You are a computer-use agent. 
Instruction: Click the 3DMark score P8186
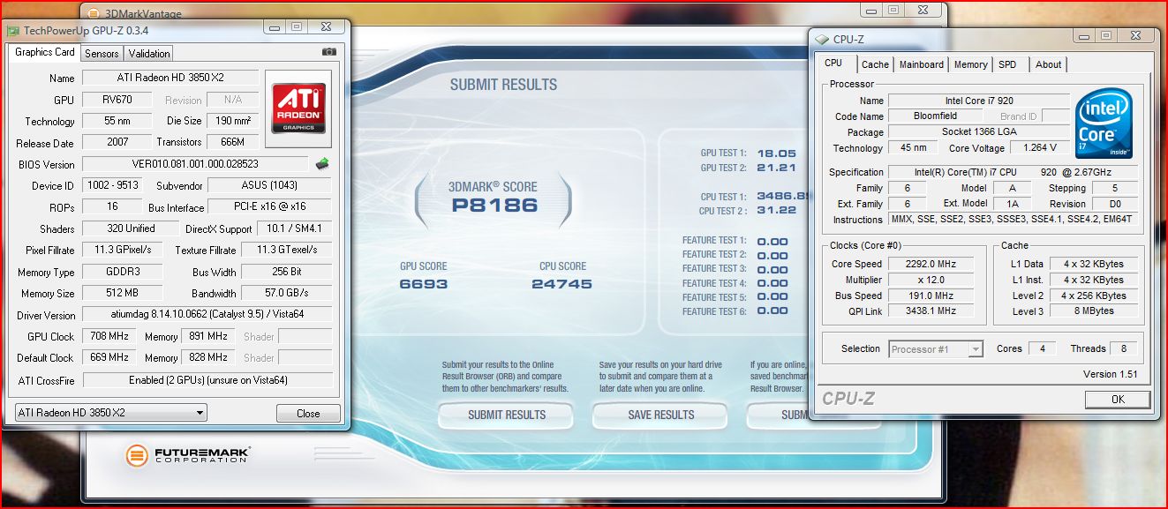click(494, 206)
